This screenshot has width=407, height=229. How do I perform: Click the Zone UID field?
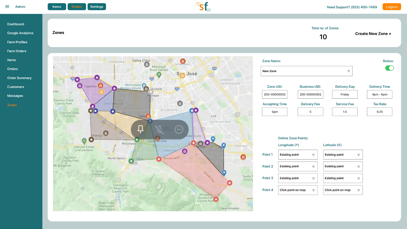pos(275,94)
